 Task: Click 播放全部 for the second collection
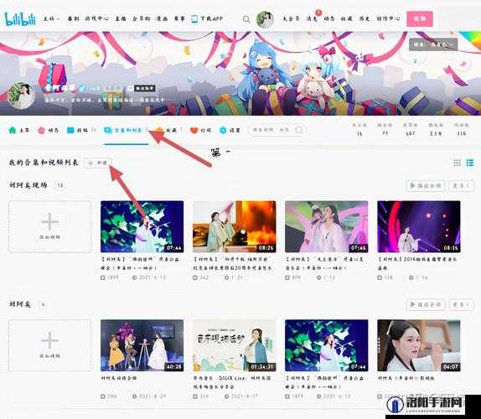(426, 304)
